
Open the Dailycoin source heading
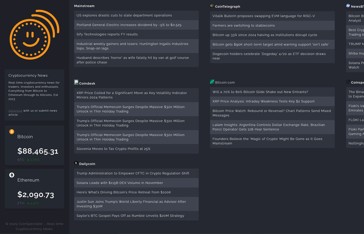pyautogui.click(x=87, y=164)
